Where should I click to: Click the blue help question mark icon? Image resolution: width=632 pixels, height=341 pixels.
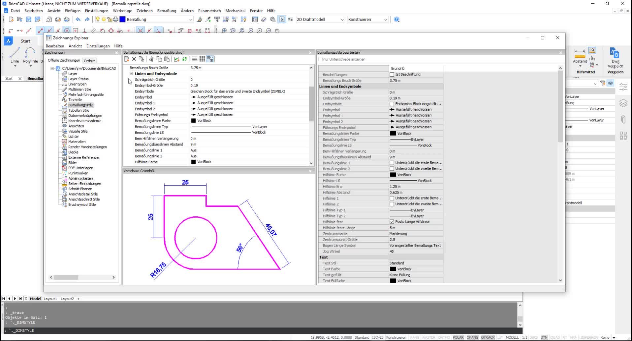pos(397,19)
